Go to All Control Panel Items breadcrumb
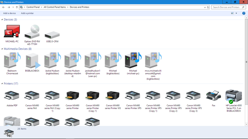This screenshot has width=248, height=139. point(55,7)
